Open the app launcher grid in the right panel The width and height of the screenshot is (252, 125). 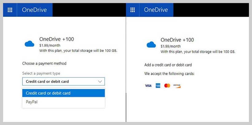pyautogui.click(x=132, y=10)
